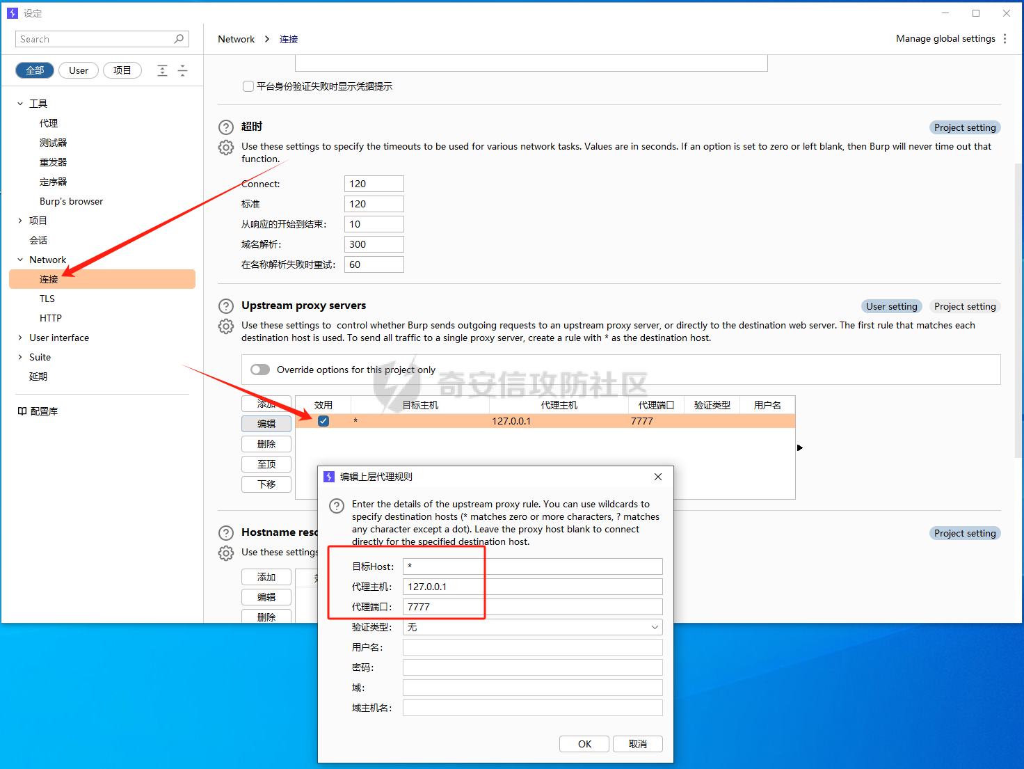Select HTTP under Network

pyautogui.click(x=51, y=318)
